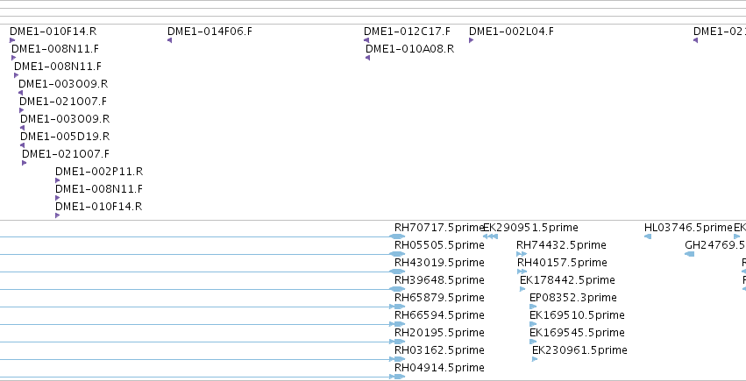Click the DME1-012C17.F label
This screenshot has width=746, height=381.
[407, 32]
